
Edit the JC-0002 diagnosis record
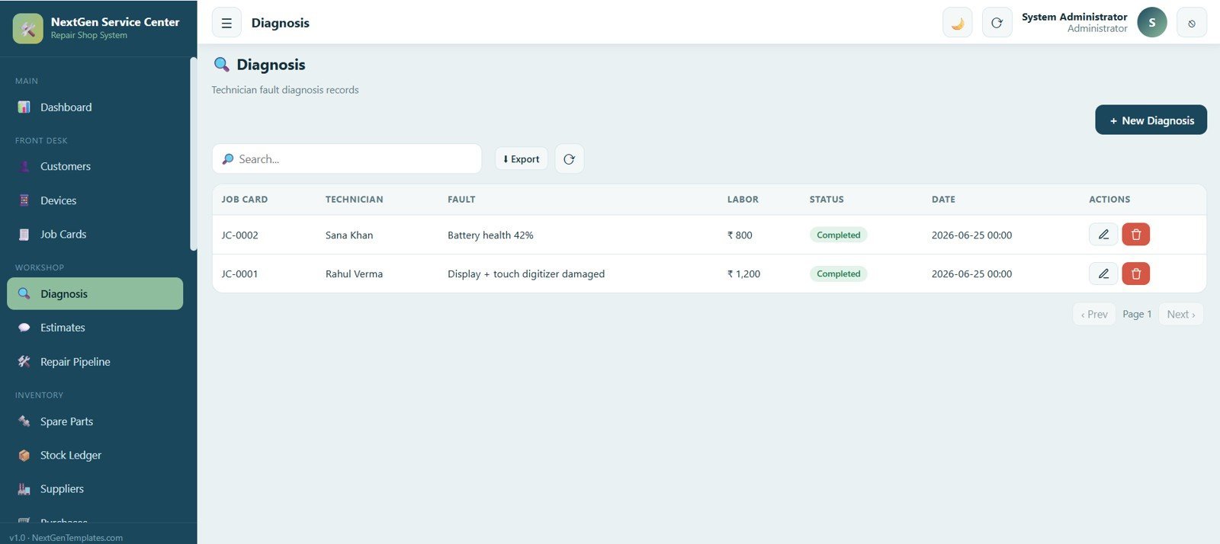click(1103, 235)
